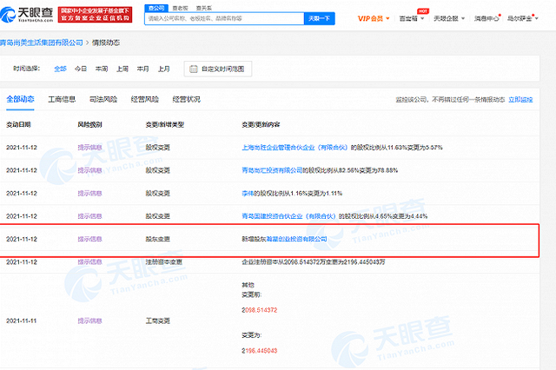The width and height of the screenshot is (556, 370).
Task: Click the 变动日期 column header
Action: tap(18, 125)
